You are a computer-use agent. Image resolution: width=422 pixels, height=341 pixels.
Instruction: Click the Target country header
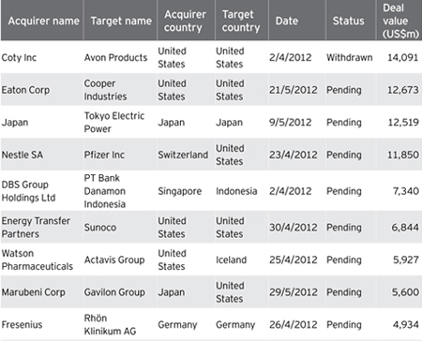(241, 21)
